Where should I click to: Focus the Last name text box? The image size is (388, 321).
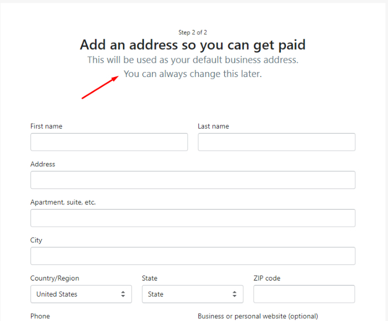tap(277, 142)
